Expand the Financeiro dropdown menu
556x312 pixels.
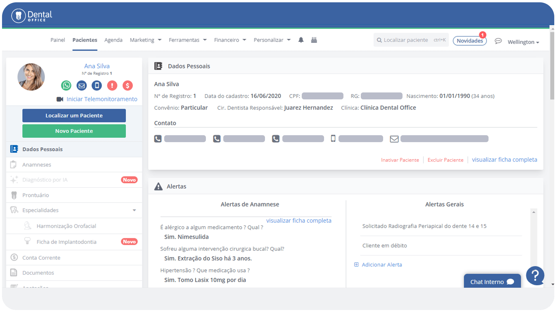coord(230,40)
